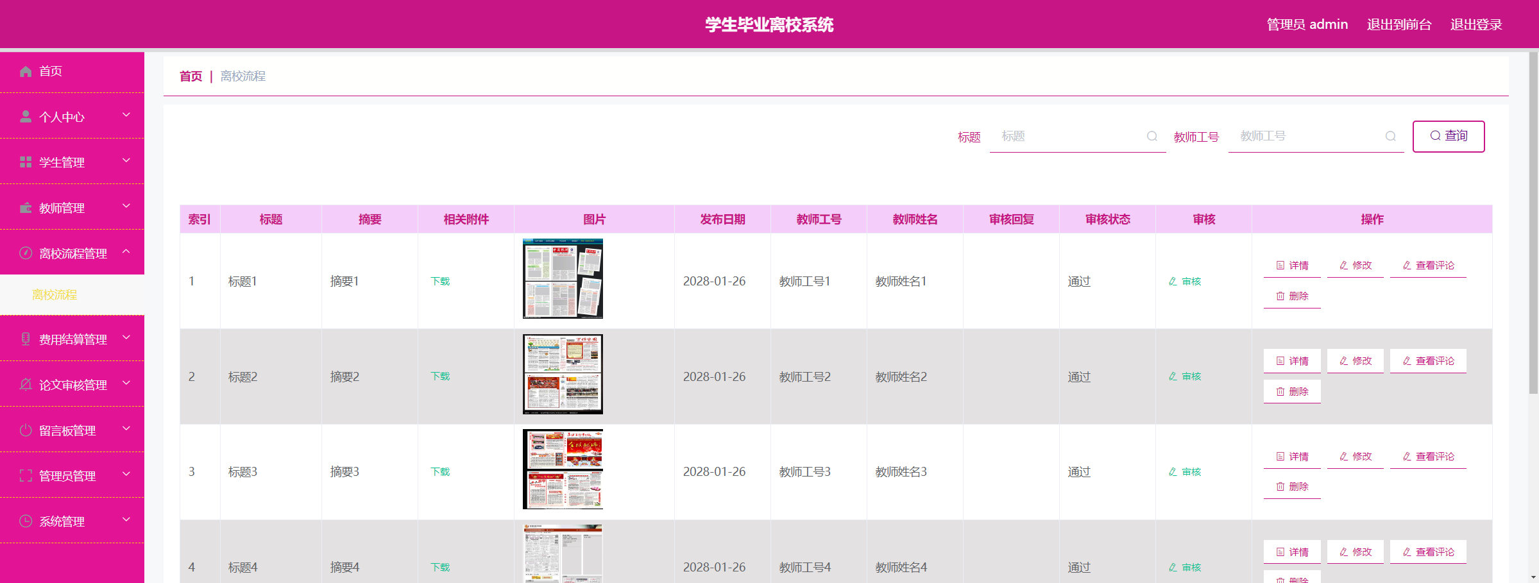The width and height of the screenshot is (1539, 583).
Task: Click the search icon in the 标题 field
Action: tap(1152, 136)
